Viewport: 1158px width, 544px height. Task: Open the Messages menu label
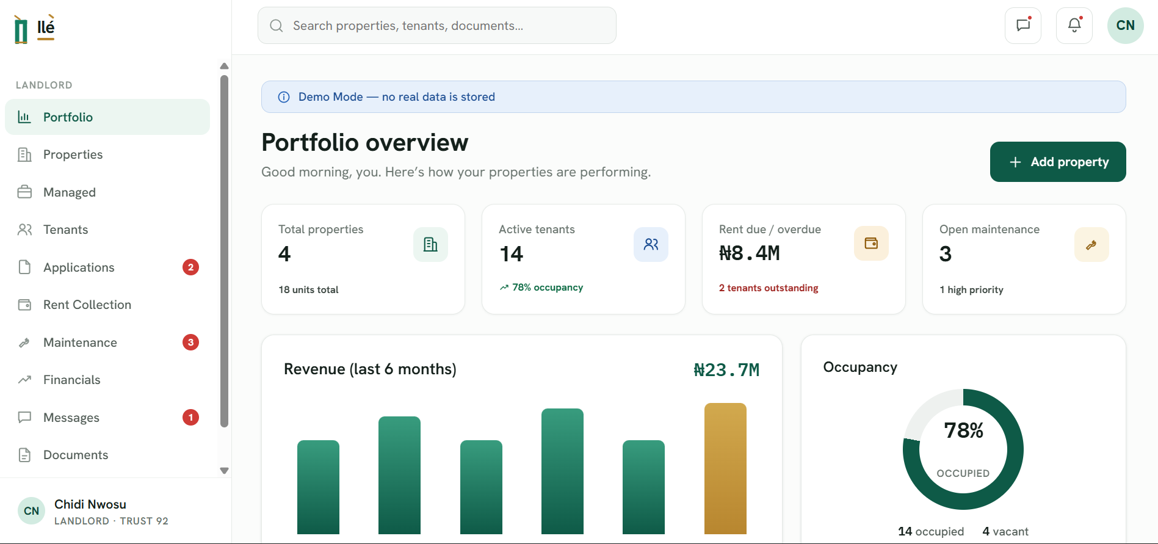tap(71, 418)
